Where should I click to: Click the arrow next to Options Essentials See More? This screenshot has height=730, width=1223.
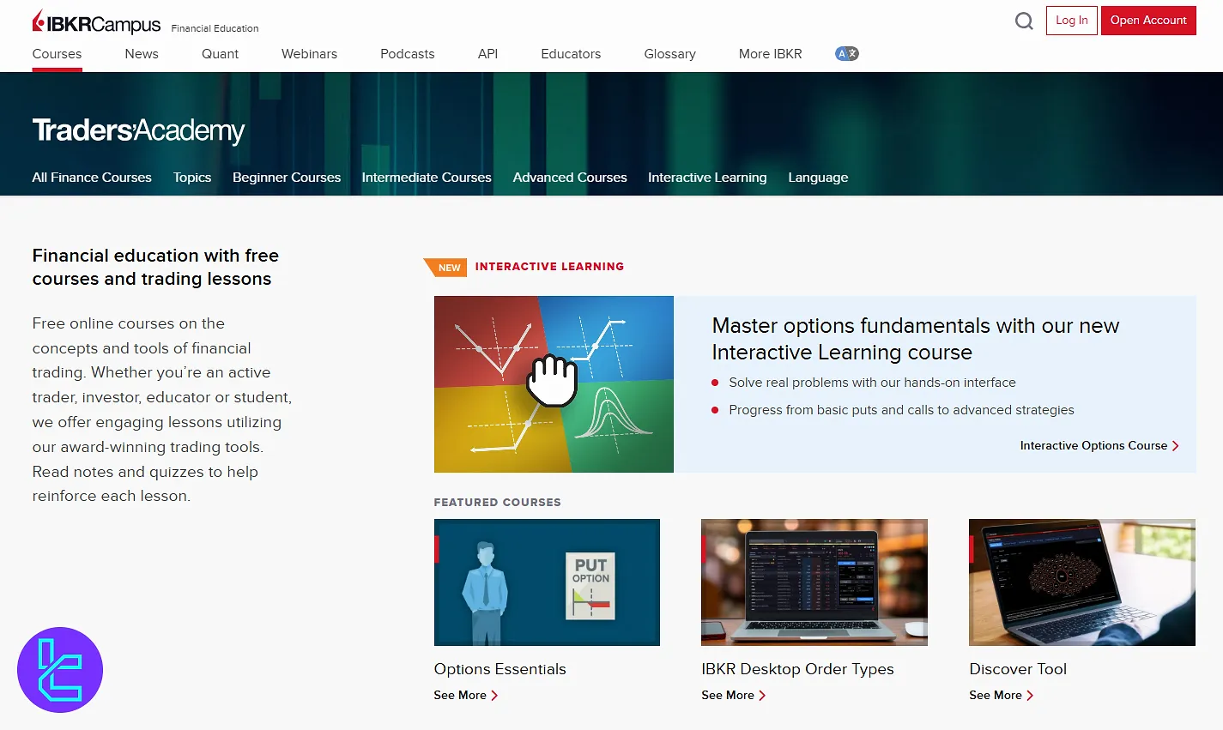(494, 696)
